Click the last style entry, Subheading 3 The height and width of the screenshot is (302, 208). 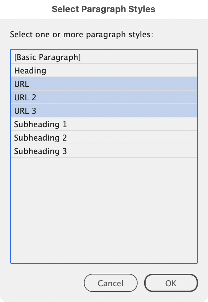pyautogui.click(x=104, y=151)
